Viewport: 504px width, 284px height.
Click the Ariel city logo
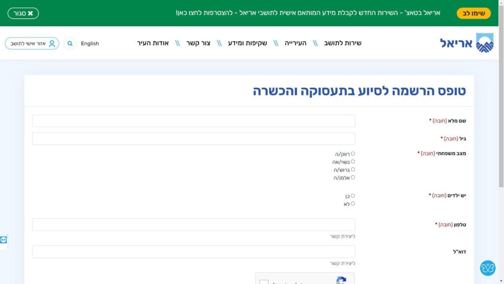467,43
